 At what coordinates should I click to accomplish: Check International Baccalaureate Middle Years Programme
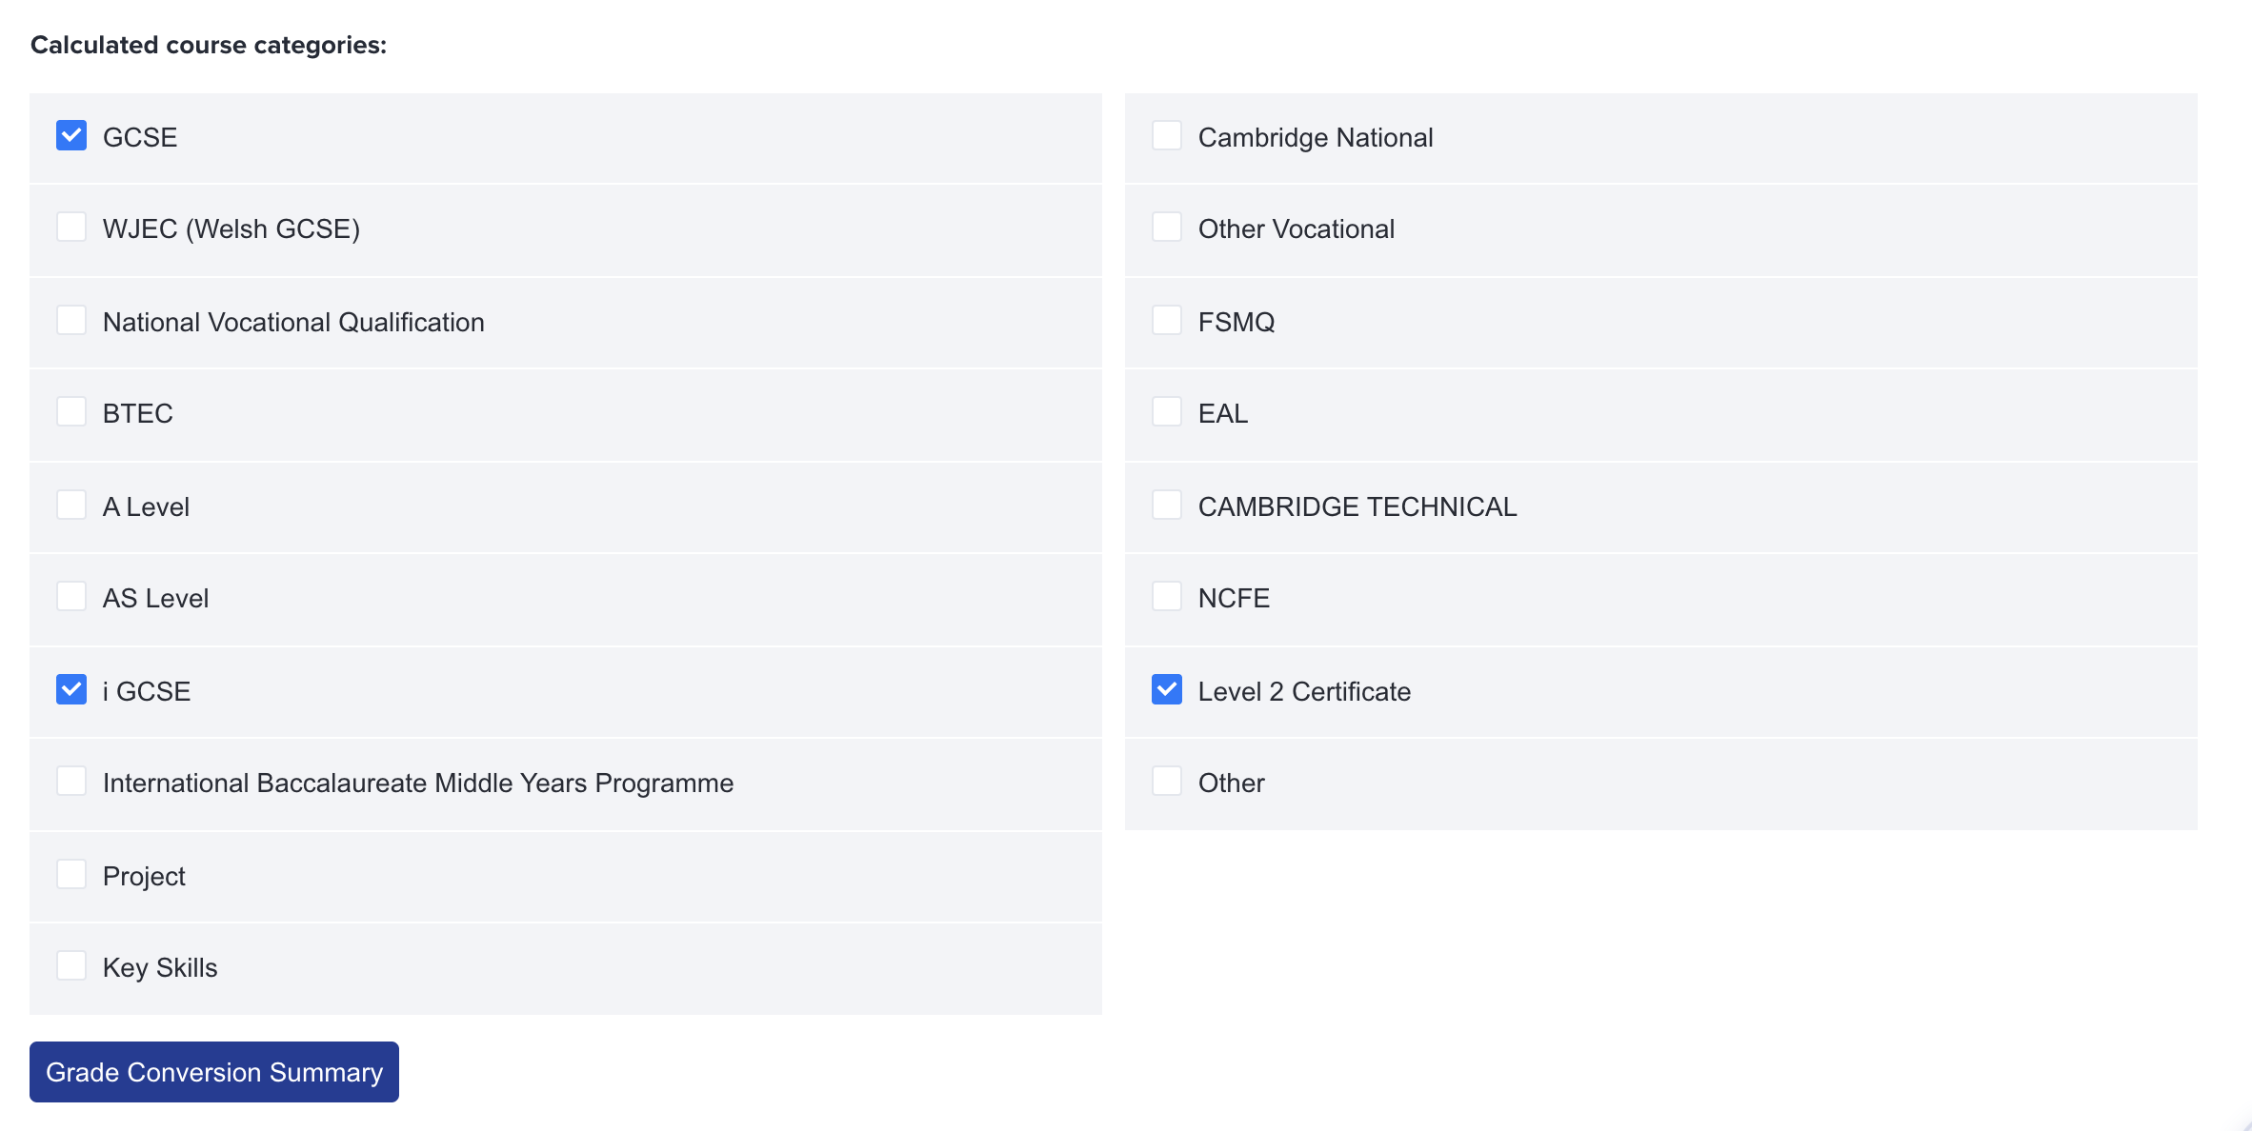click(x=71, y=781)
